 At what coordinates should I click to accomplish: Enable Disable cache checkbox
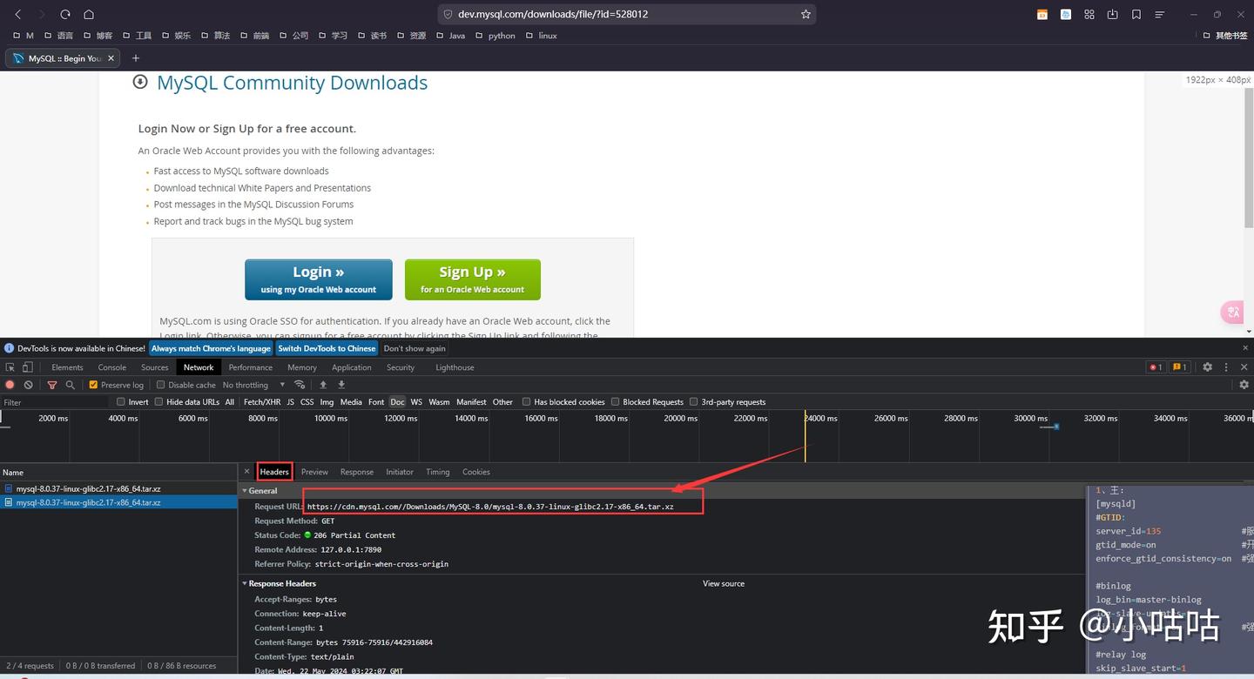click(160, 385)
